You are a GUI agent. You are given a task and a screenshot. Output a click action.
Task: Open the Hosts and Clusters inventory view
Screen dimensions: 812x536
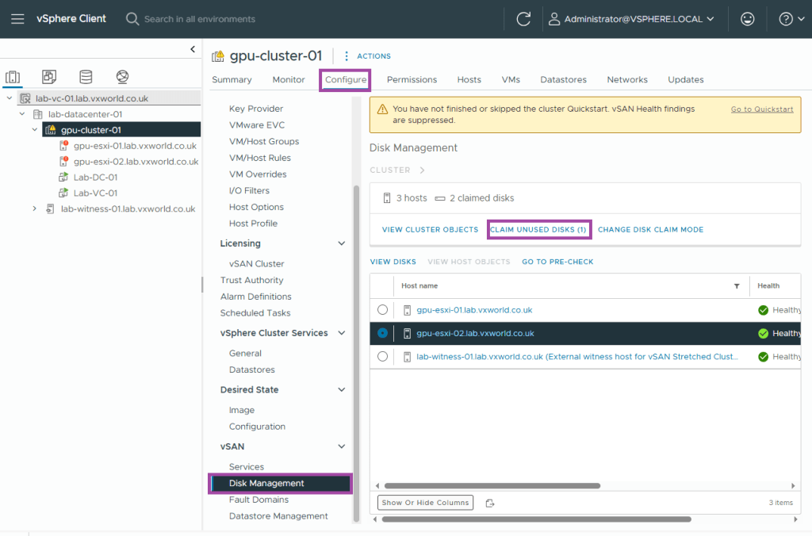point(13,77)
